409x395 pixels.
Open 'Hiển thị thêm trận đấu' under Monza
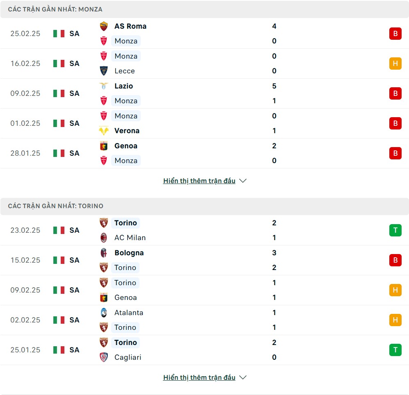[x=199, y=181]
